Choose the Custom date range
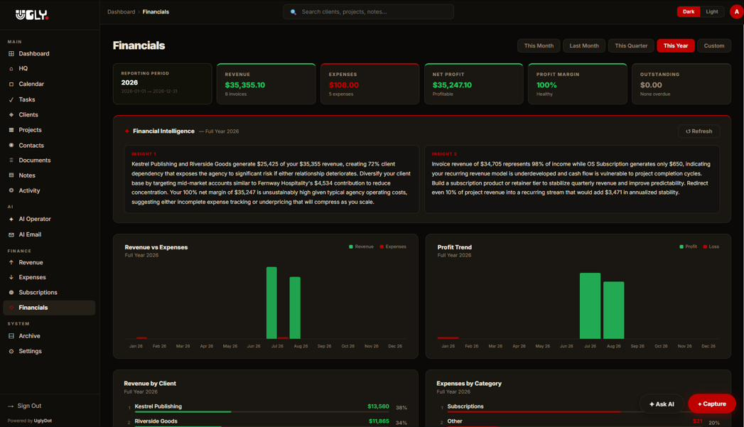This screenshot has width=744, height=427. point(713,45)
